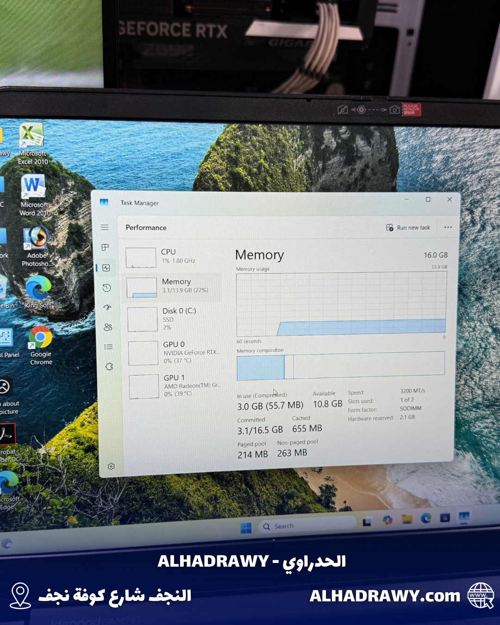The width and height of the screenshot is (500, 625).
Task: Open Microsoft Excel 2010 desktop shortcut
Action: click(x=32, y=143)
